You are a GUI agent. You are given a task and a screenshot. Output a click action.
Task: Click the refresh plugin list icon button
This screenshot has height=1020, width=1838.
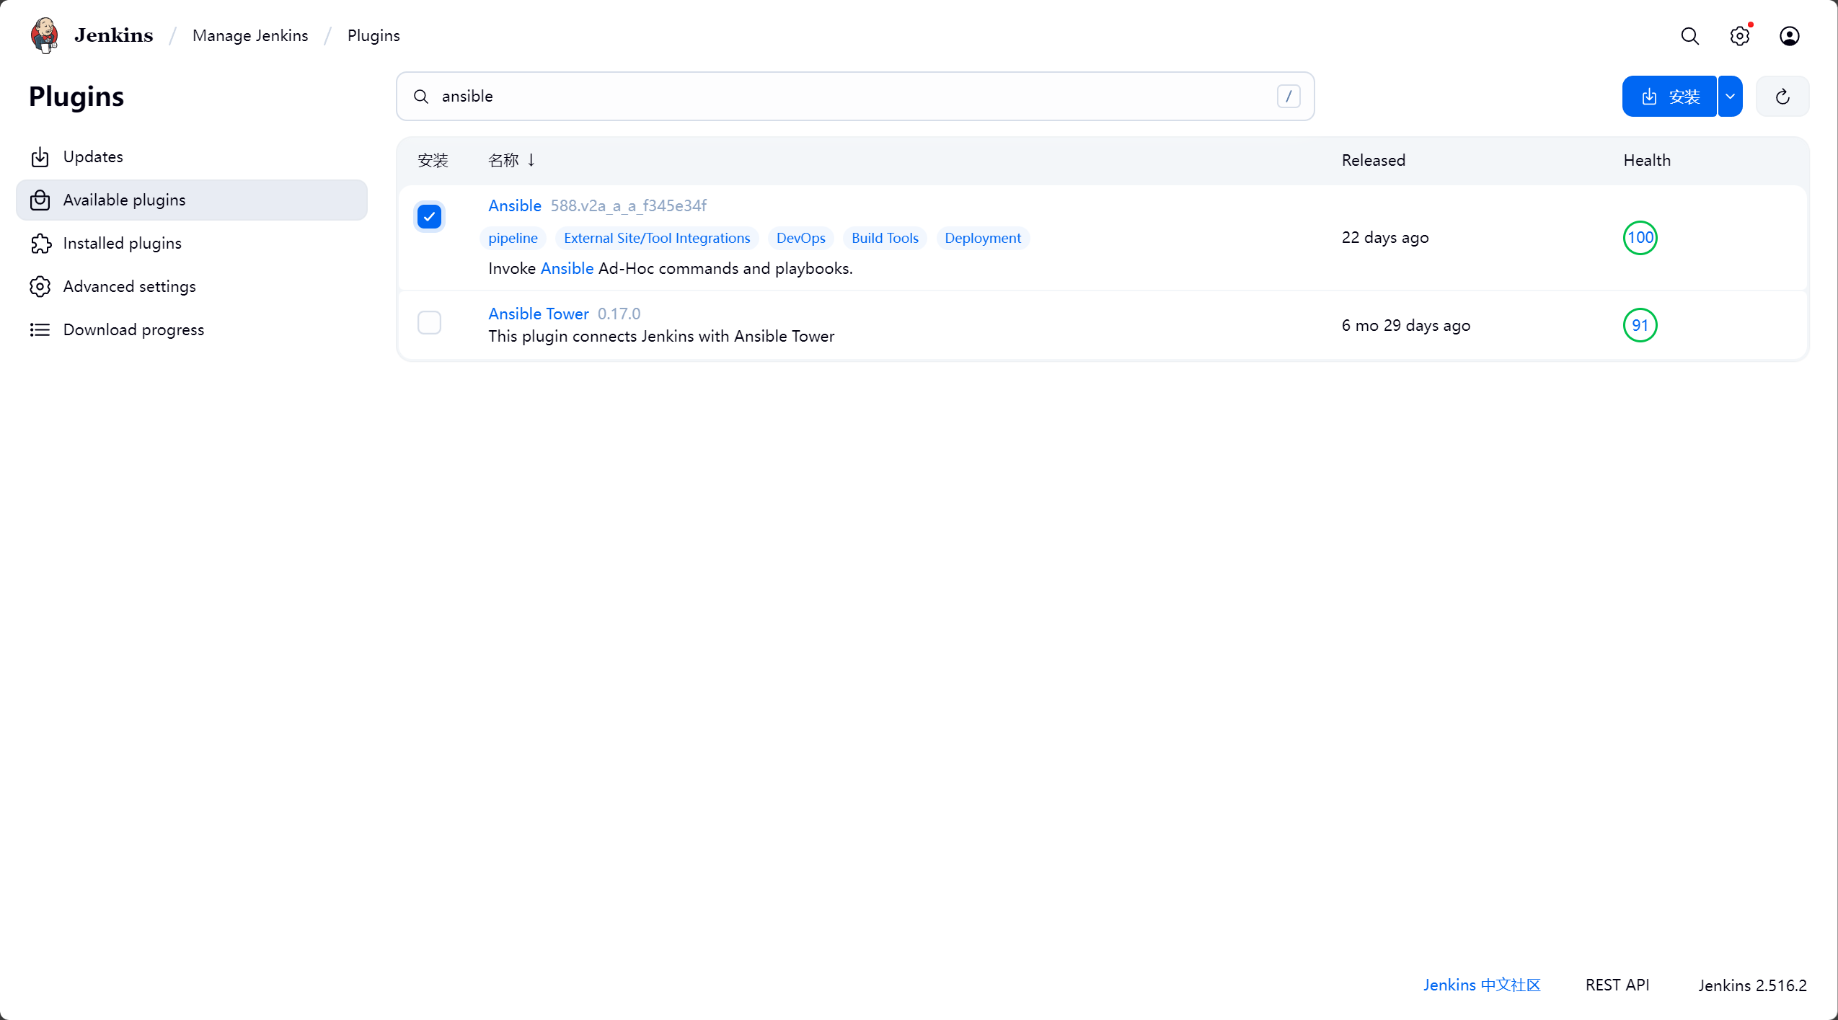pyautogui.click(x=1782, y=96)
